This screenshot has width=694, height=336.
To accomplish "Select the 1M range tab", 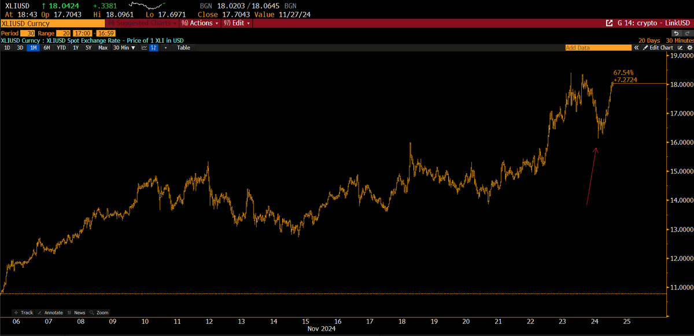I will [x=34, y=47].
